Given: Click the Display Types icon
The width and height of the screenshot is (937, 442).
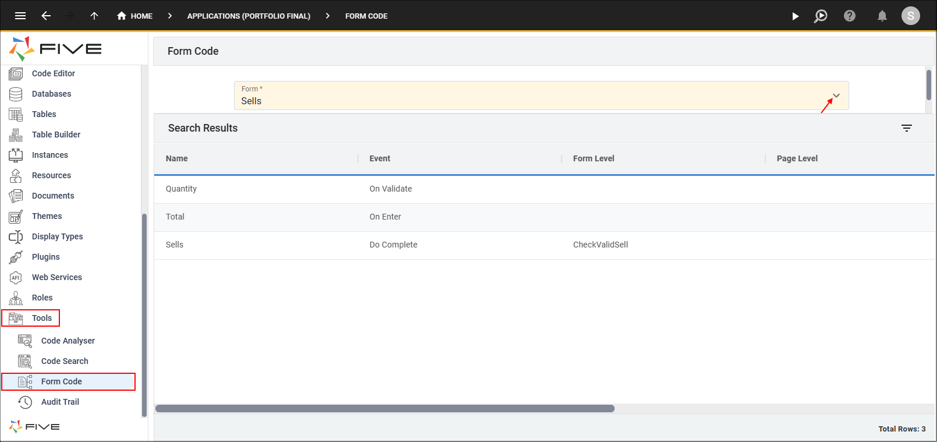Looking at the screenshot, I should (x=16, y=236).
